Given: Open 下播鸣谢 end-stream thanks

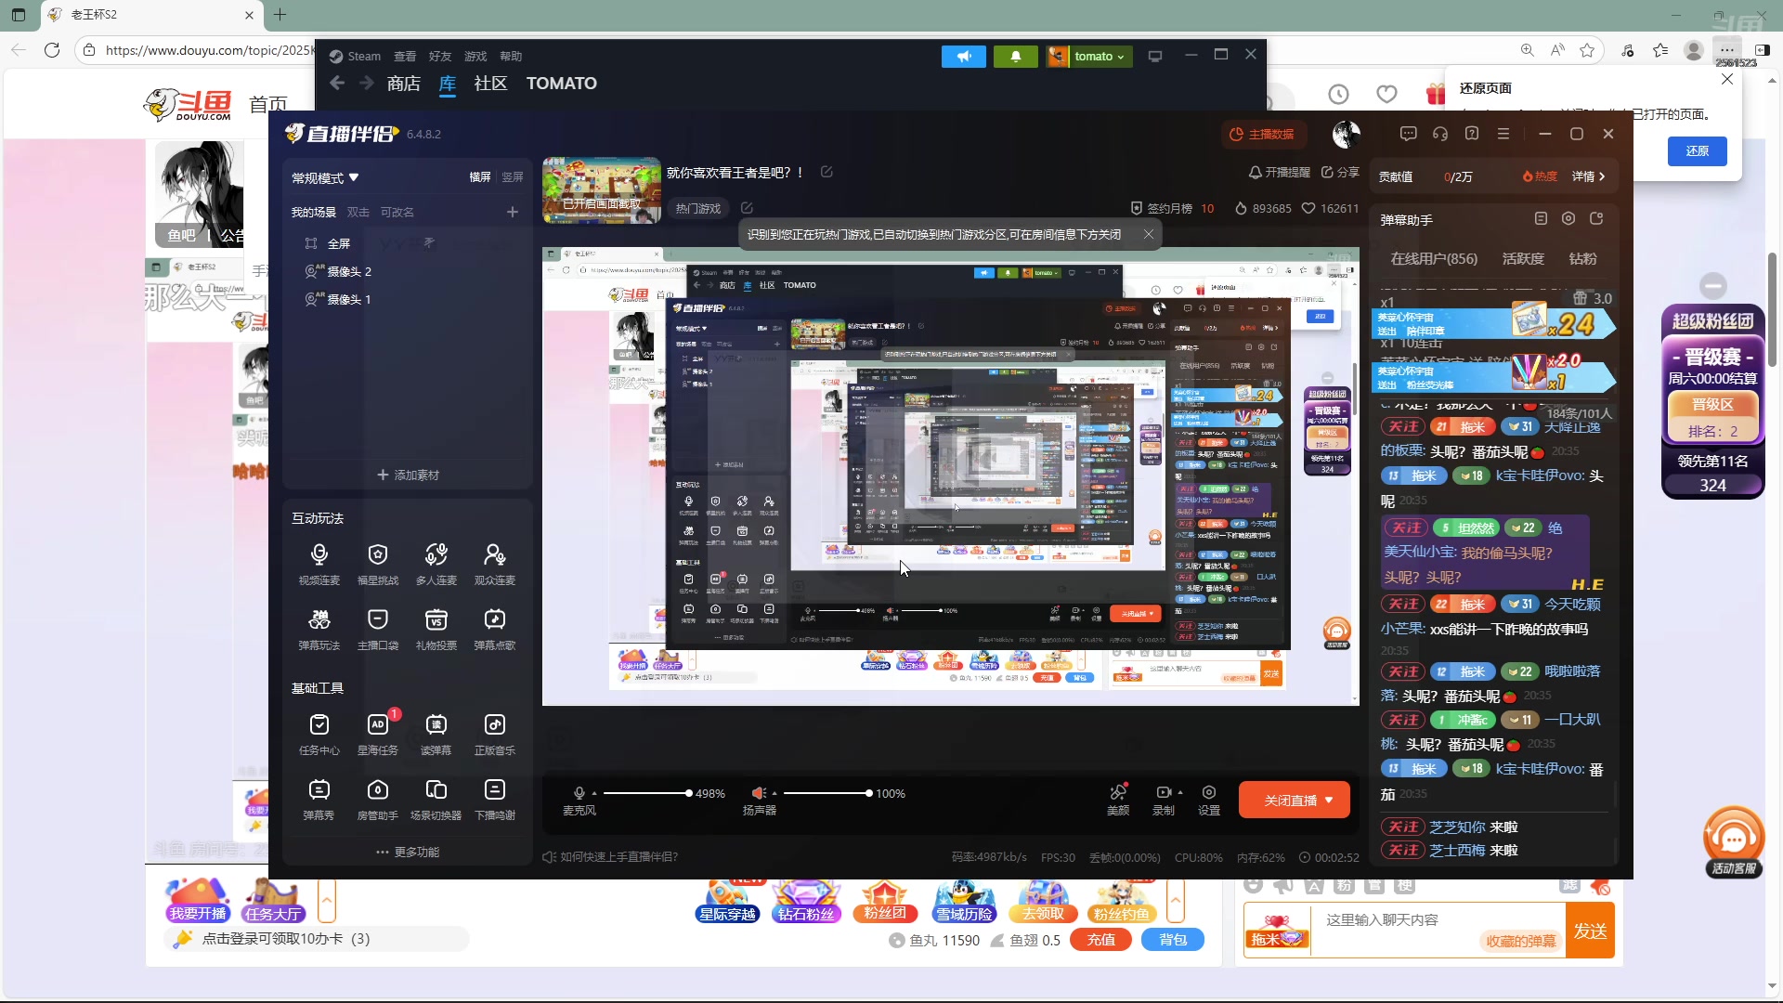Looking at the screenshot, I should [x=494, y=799].
